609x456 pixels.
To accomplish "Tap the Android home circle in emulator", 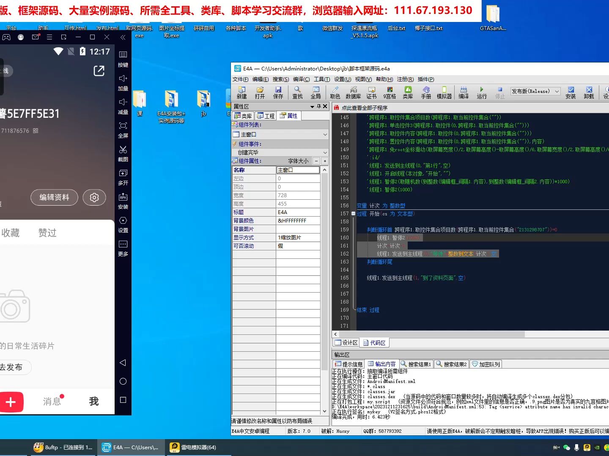I will tap(123, 381).
